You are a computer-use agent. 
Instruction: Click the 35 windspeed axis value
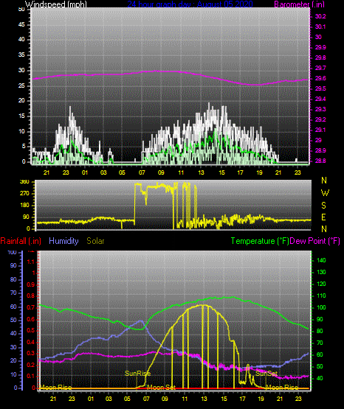pos(21,55)
